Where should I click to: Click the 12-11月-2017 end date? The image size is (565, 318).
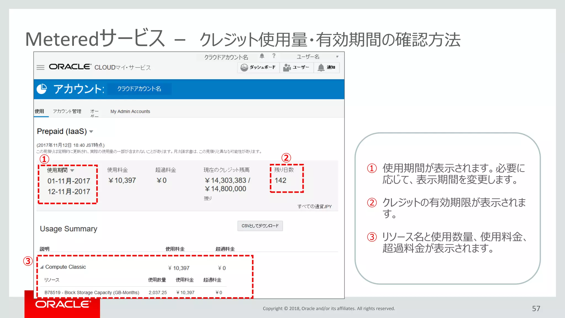[69, 192]
